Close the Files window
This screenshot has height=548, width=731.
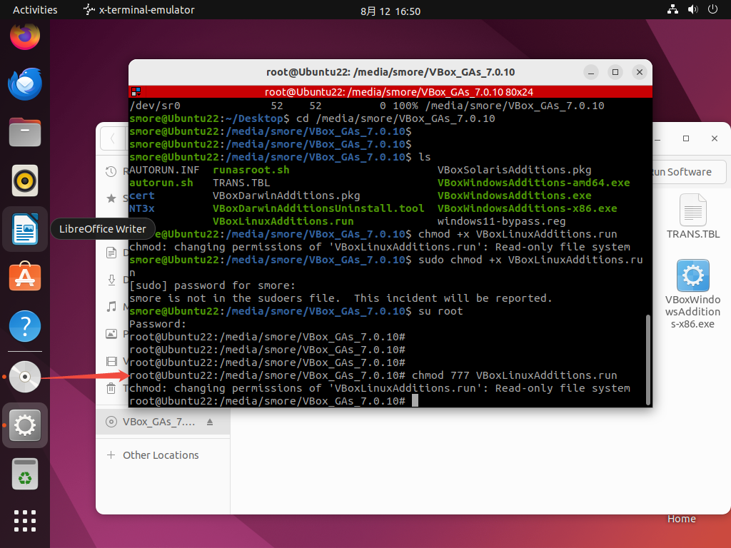click(714, 138)
